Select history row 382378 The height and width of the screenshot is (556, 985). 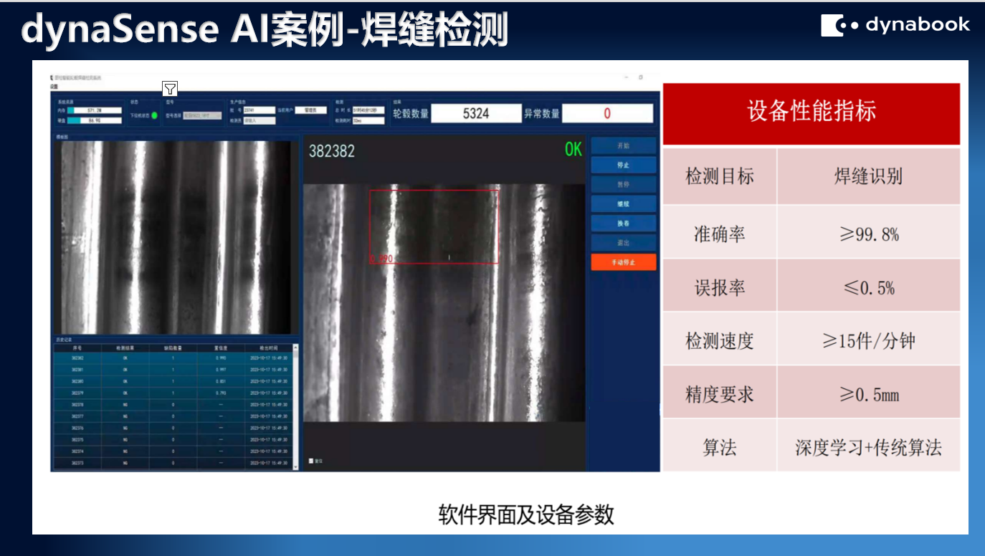click(173, 405)
